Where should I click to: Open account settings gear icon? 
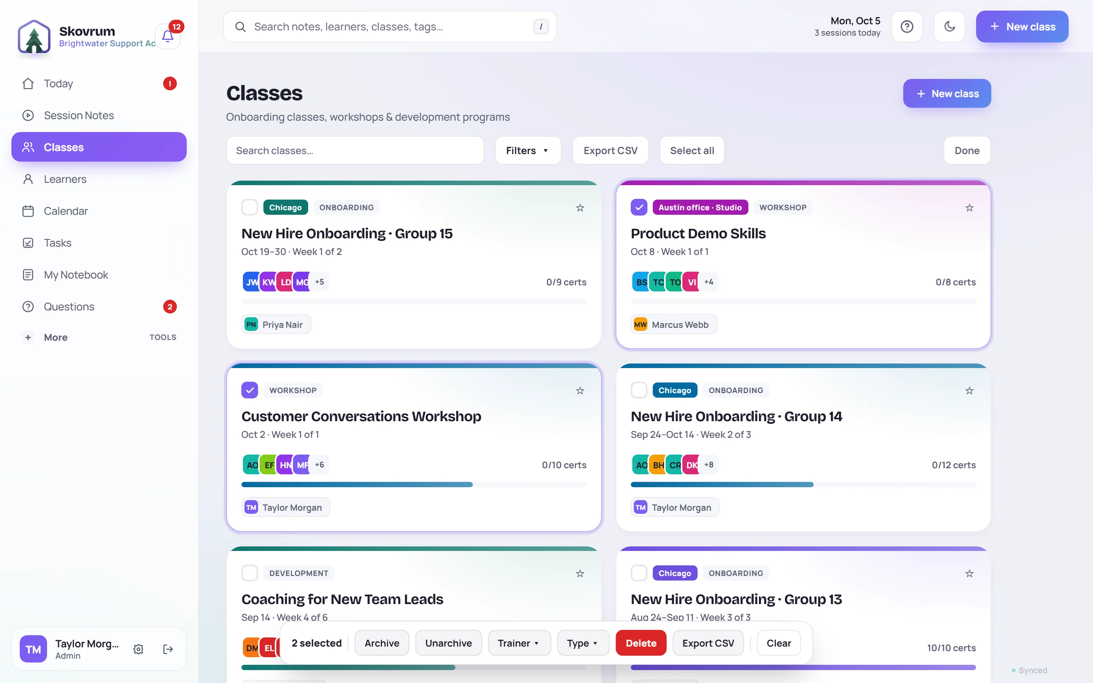point(138,649)
